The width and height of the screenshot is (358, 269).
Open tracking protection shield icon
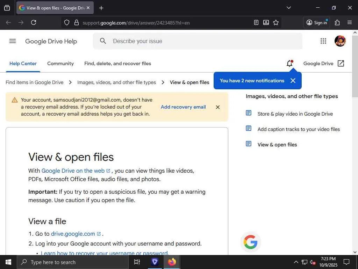(67, 23)
